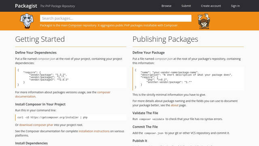Click the Publish It heading

pyautogui.click(x=140, y=141)
